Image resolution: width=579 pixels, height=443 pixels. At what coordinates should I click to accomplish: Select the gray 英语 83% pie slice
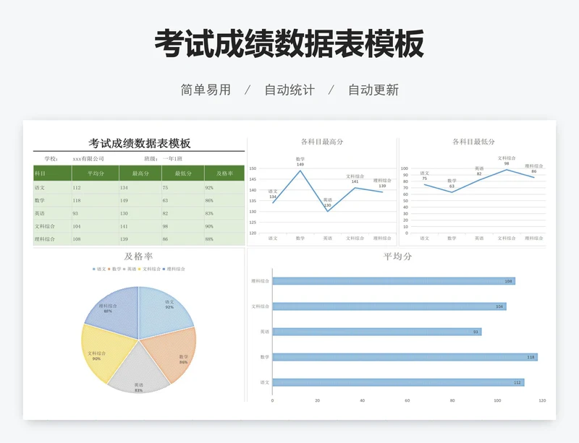pyautogui.click(x=138, y=373)
